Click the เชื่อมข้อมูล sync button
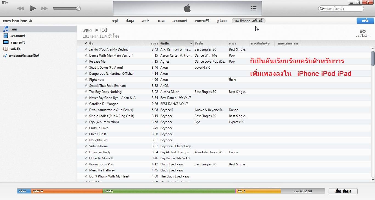 343,191
